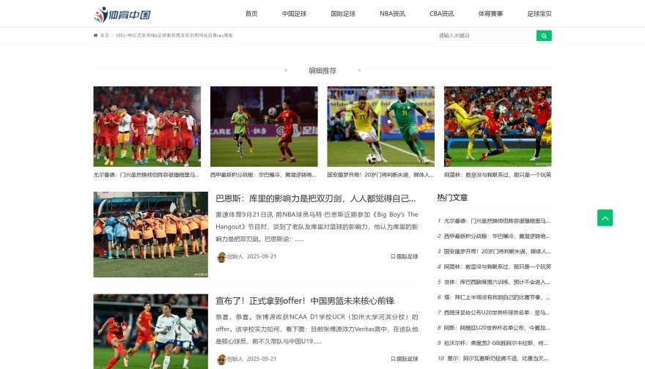
Task: Go to the 中国足球 menu section
Action: pyautogui.click(x=294, y=14)
